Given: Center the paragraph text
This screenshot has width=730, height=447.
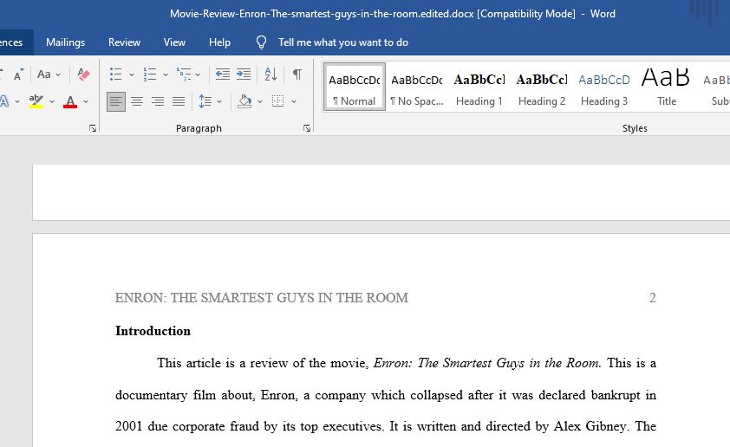Looking at the screenshot, I should [x=137, y=101].
